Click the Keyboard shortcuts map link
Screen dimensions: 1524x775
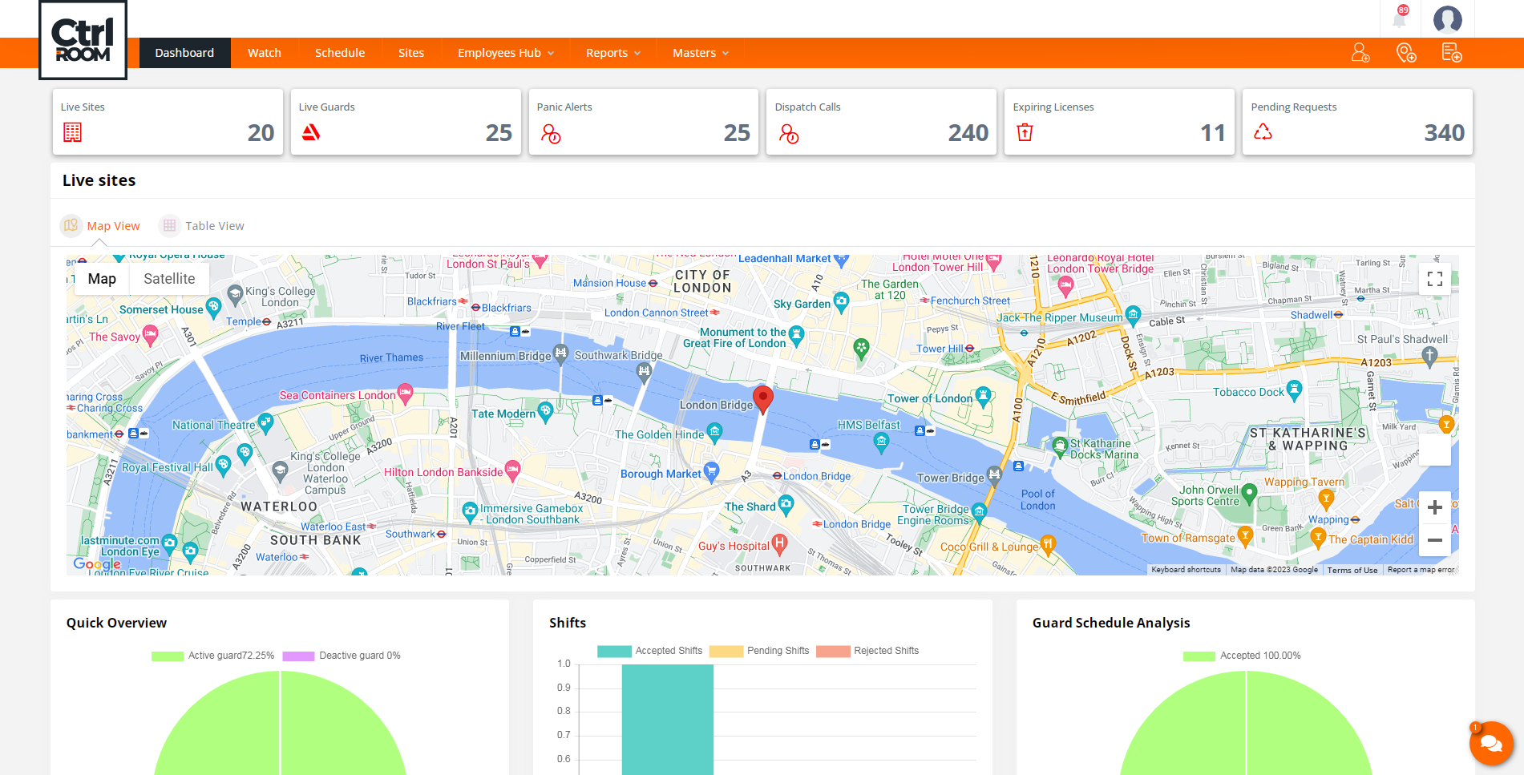point(1186,570)
